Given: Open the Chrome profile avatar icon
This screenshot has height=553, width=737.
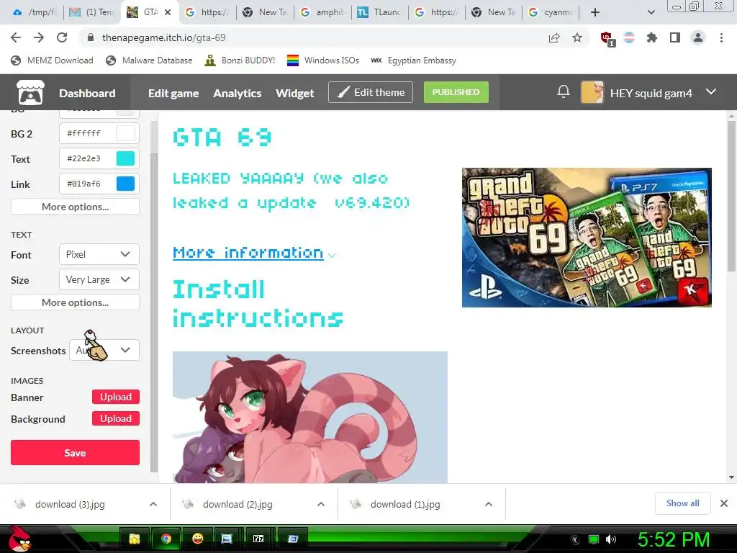Looking at the screenshot, I should 698,37.
